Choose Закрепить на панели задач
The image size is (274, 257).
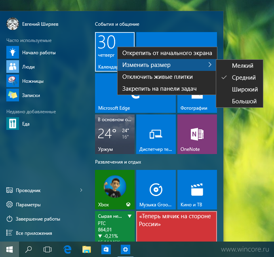click(x=167, y=89)
